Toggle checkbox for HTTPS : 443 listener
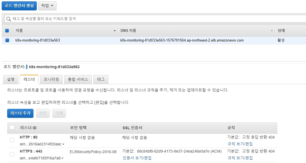 12,154
